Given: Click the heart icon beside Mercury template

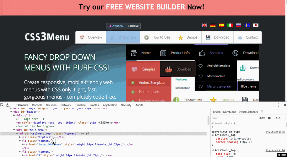Looking at the screenshot, I should coord(201,87).
